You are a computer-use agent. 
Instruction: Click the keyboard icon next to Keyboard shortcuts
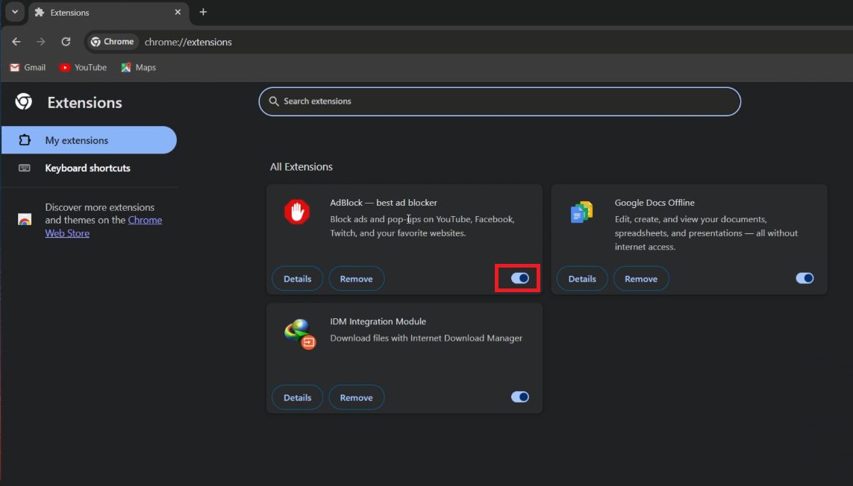pyautogui.click(x=23, y=168)
